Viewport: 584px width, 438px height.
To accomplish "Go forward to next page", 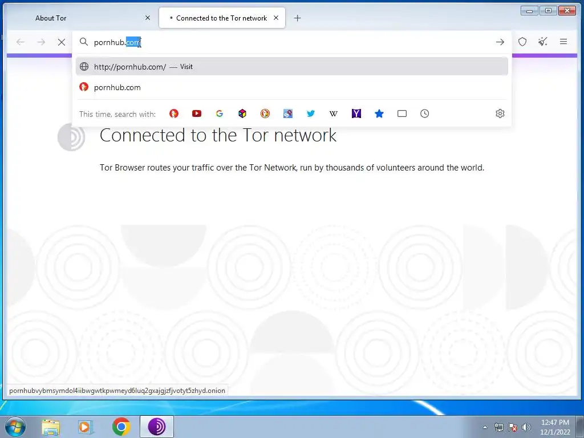I will point(41,42).
